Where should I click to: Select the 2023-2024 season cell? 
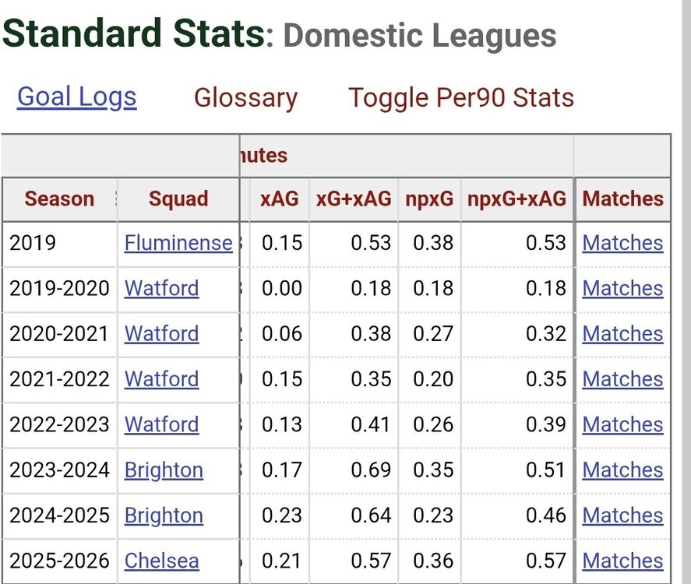click(x=59, y=470)
